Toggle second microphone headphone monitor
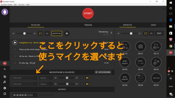 (82, 84)
